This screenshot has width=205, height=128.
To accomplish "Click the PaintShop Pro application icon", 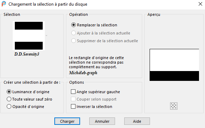I will pyautogui.click(x=4, y=4).
